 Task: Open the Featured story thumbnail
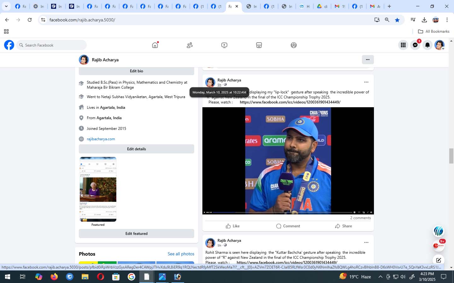[98, 189]
